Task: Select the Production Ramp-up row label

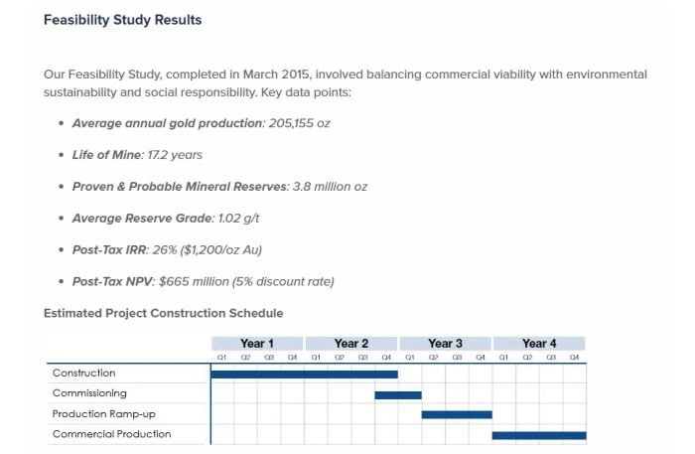Action: (103, 414)
